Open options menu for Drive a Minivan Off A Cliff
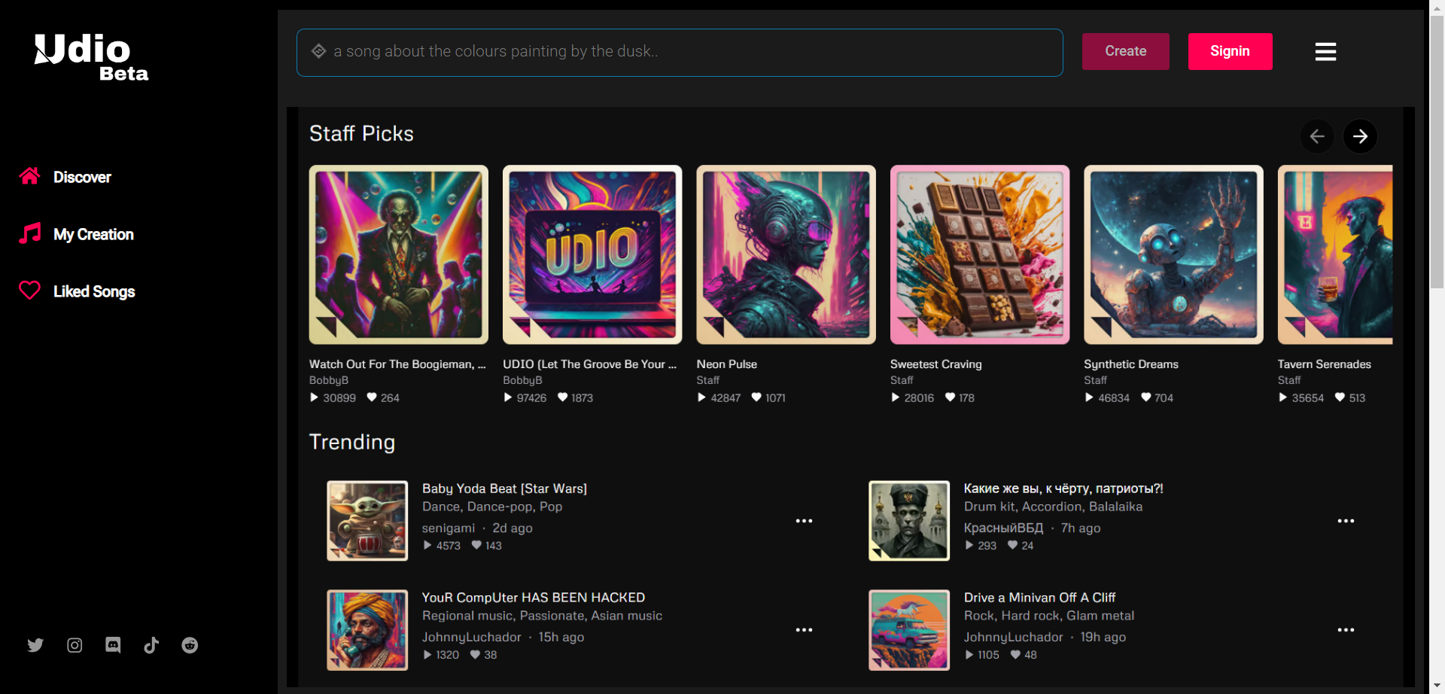1445x694 pixels. tap(1346, 630)
